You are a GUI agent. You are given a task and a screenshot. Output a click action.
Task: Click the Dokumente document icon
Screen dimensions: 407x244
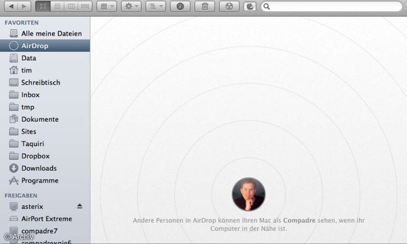tap(14, 119)
